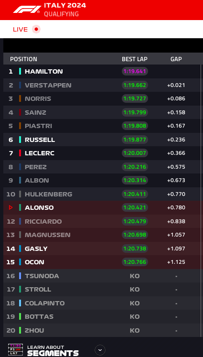Open the Learn About Segments link
The image size is (203, 357).
coord(53,350)
